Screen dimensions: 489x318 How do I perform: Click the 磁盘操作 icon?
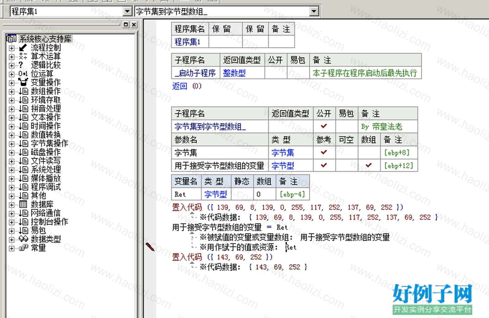tap(23, 152)
